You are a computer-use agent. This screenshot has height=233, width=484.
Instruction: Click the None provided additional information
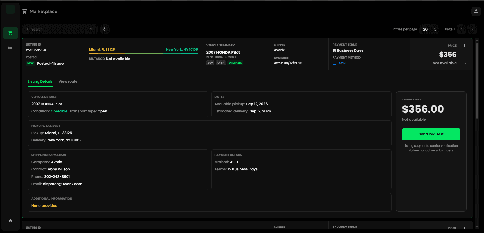(x=44, y=206)
